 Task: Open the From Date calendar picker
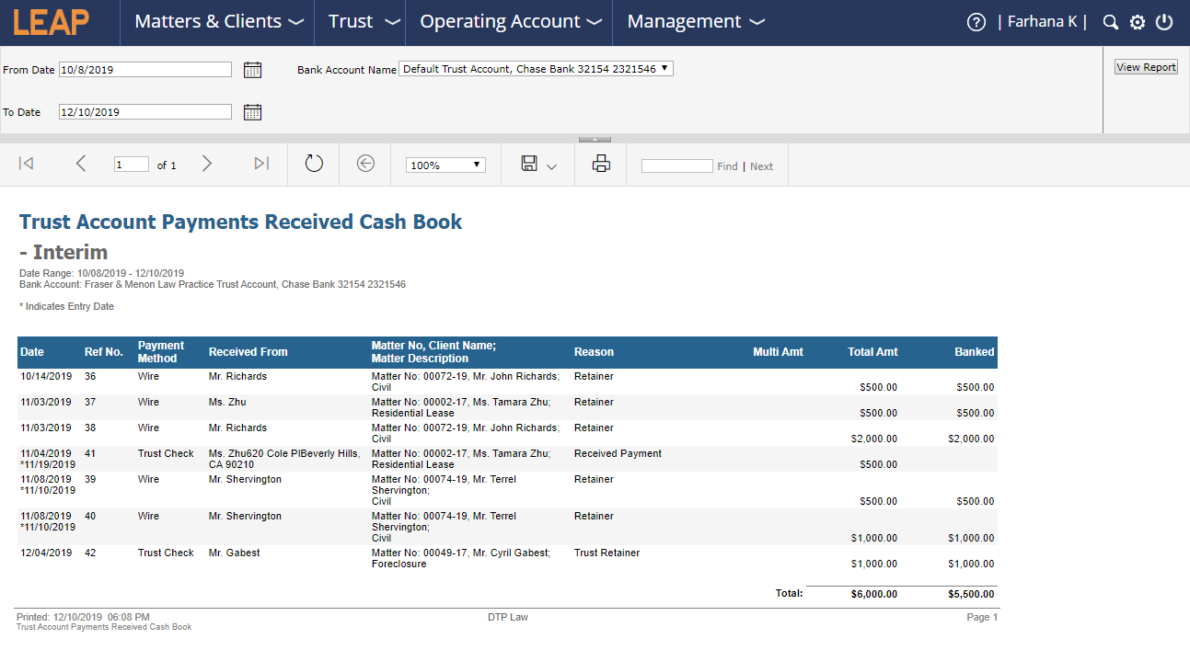(x=252, y=69)
